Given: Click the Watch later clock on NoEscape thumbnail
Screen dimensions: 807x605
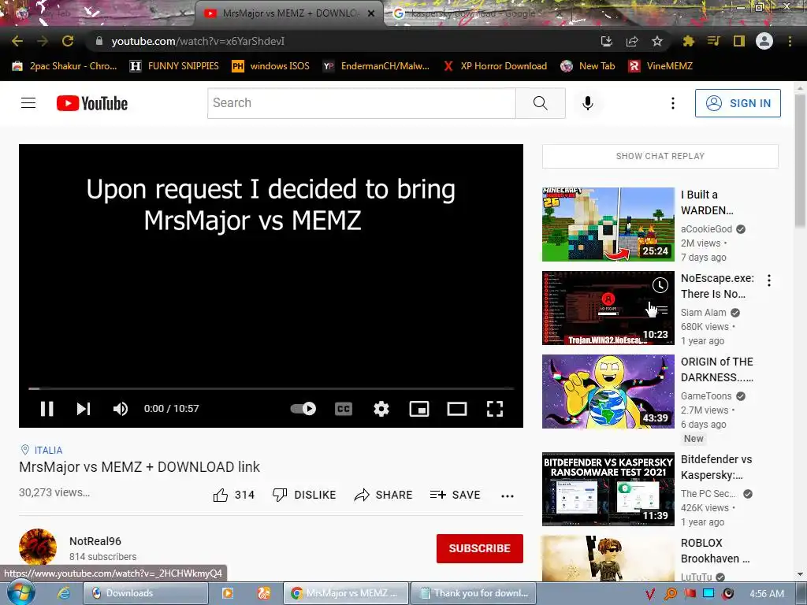Looking at the screenshot, I should pos(660,285).
